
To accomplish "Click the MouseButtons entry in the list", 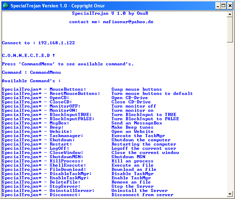I will point(67,89).
